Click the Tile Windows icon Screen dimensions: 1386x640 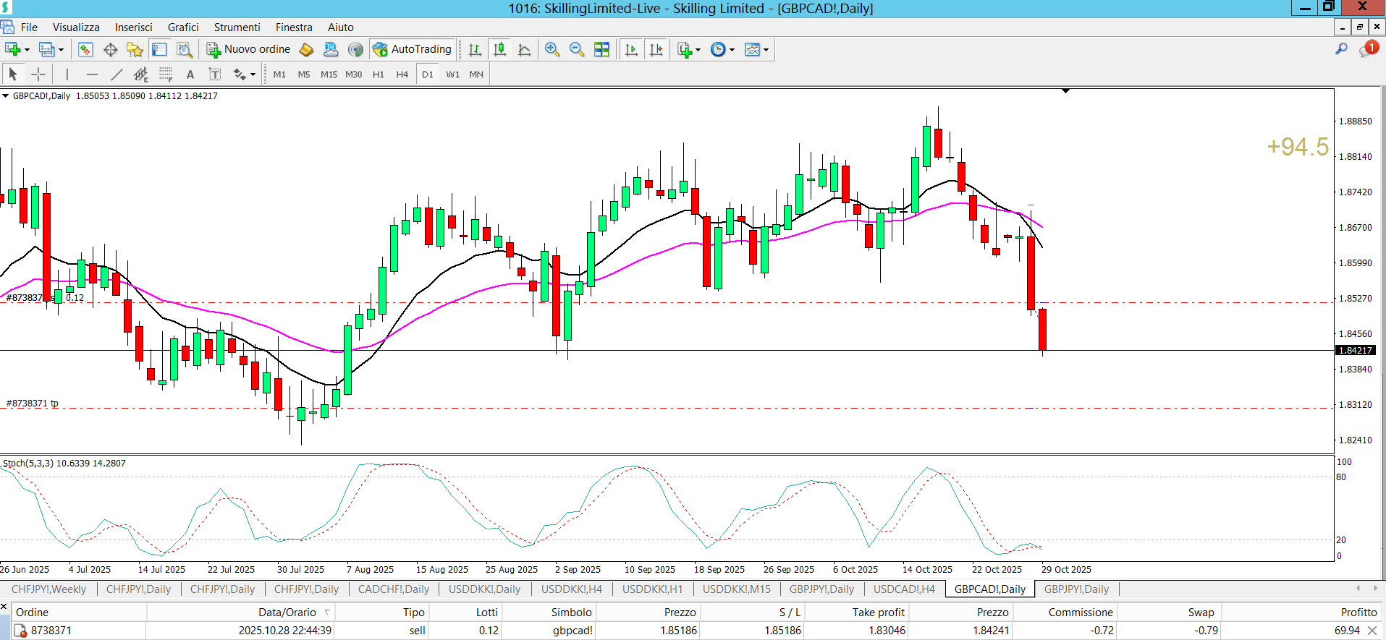pos(601,49)
